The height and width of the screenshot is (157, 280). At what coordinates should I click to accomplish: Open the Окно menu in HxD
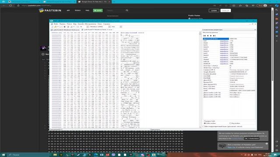(x=100, y=24)
